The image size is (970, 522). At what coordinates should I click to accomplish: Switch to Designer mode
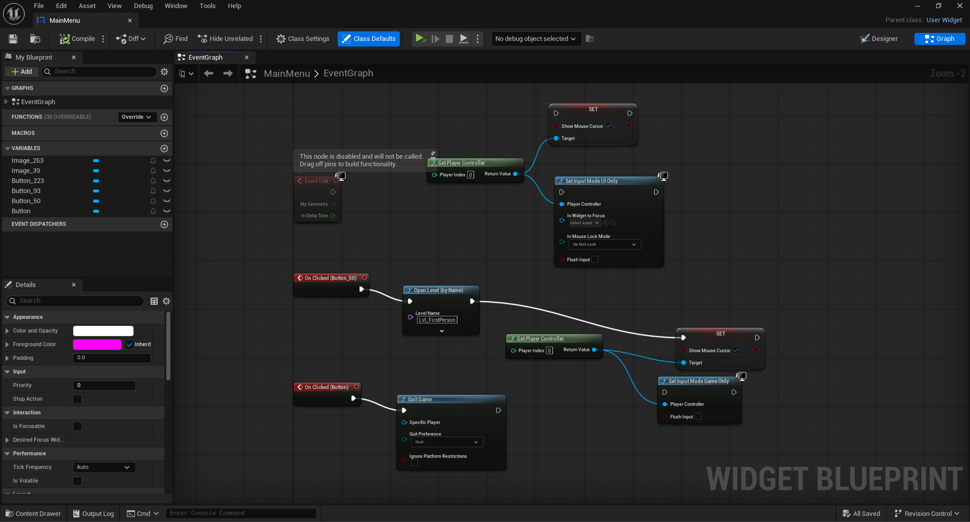879,38
